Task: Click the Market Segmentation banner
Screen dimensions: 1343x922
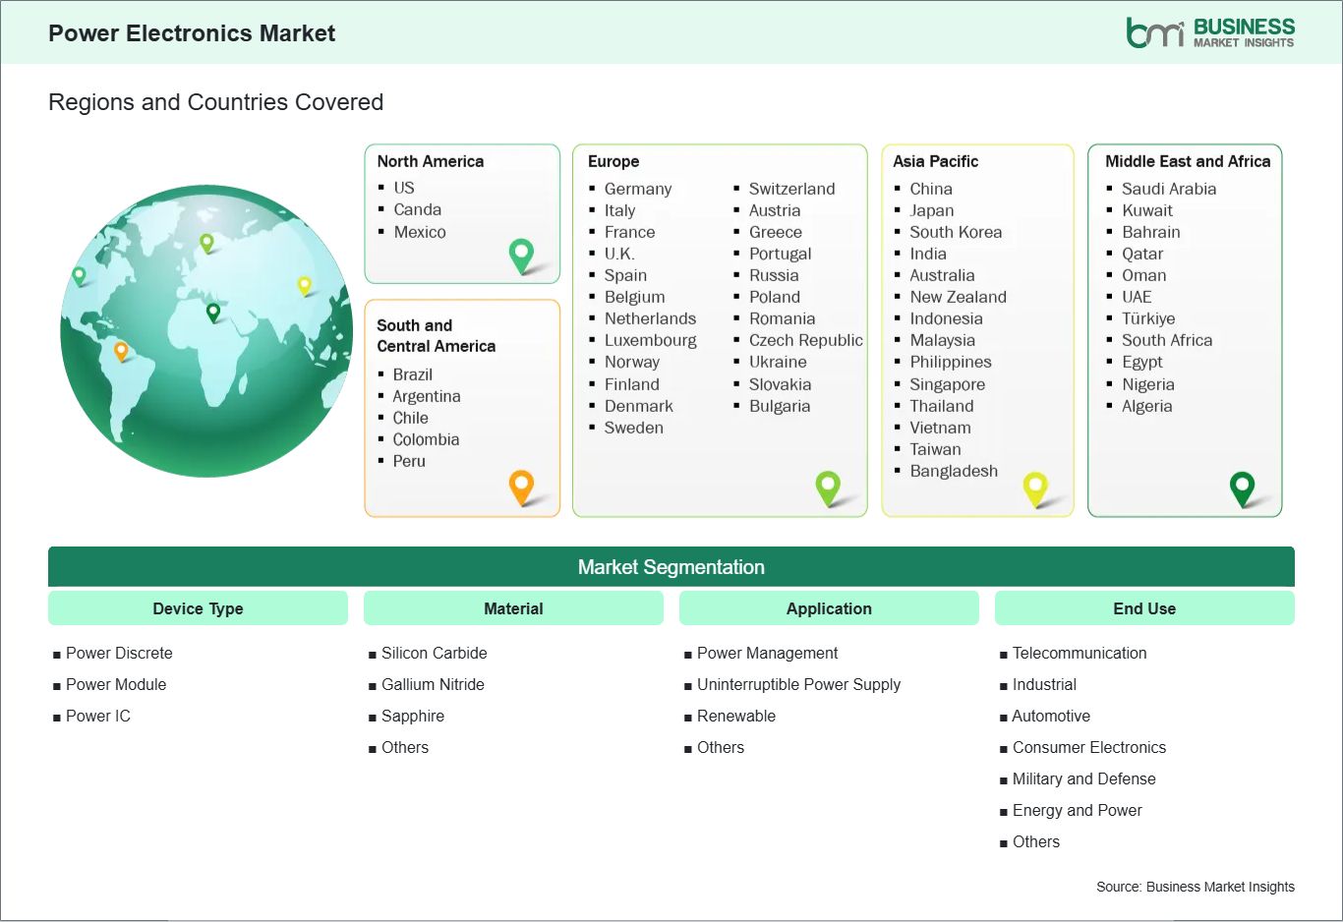Action: coord(671,566)
